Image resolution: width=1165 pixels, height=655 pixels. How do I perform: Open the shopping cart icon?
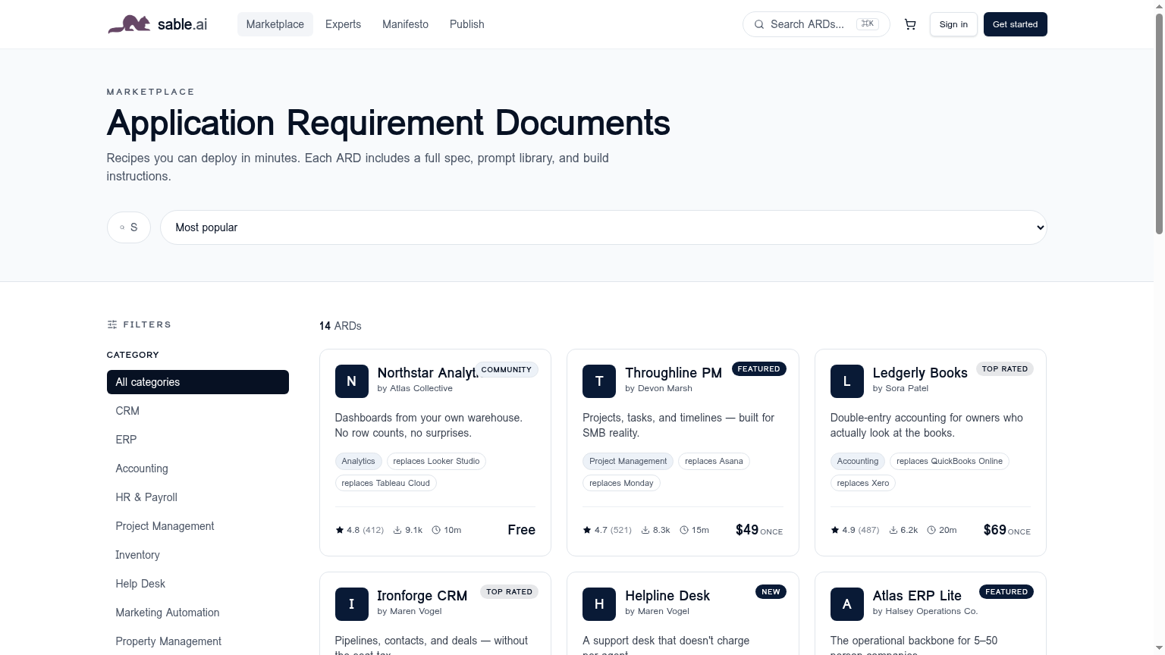(x=910, y=24)
